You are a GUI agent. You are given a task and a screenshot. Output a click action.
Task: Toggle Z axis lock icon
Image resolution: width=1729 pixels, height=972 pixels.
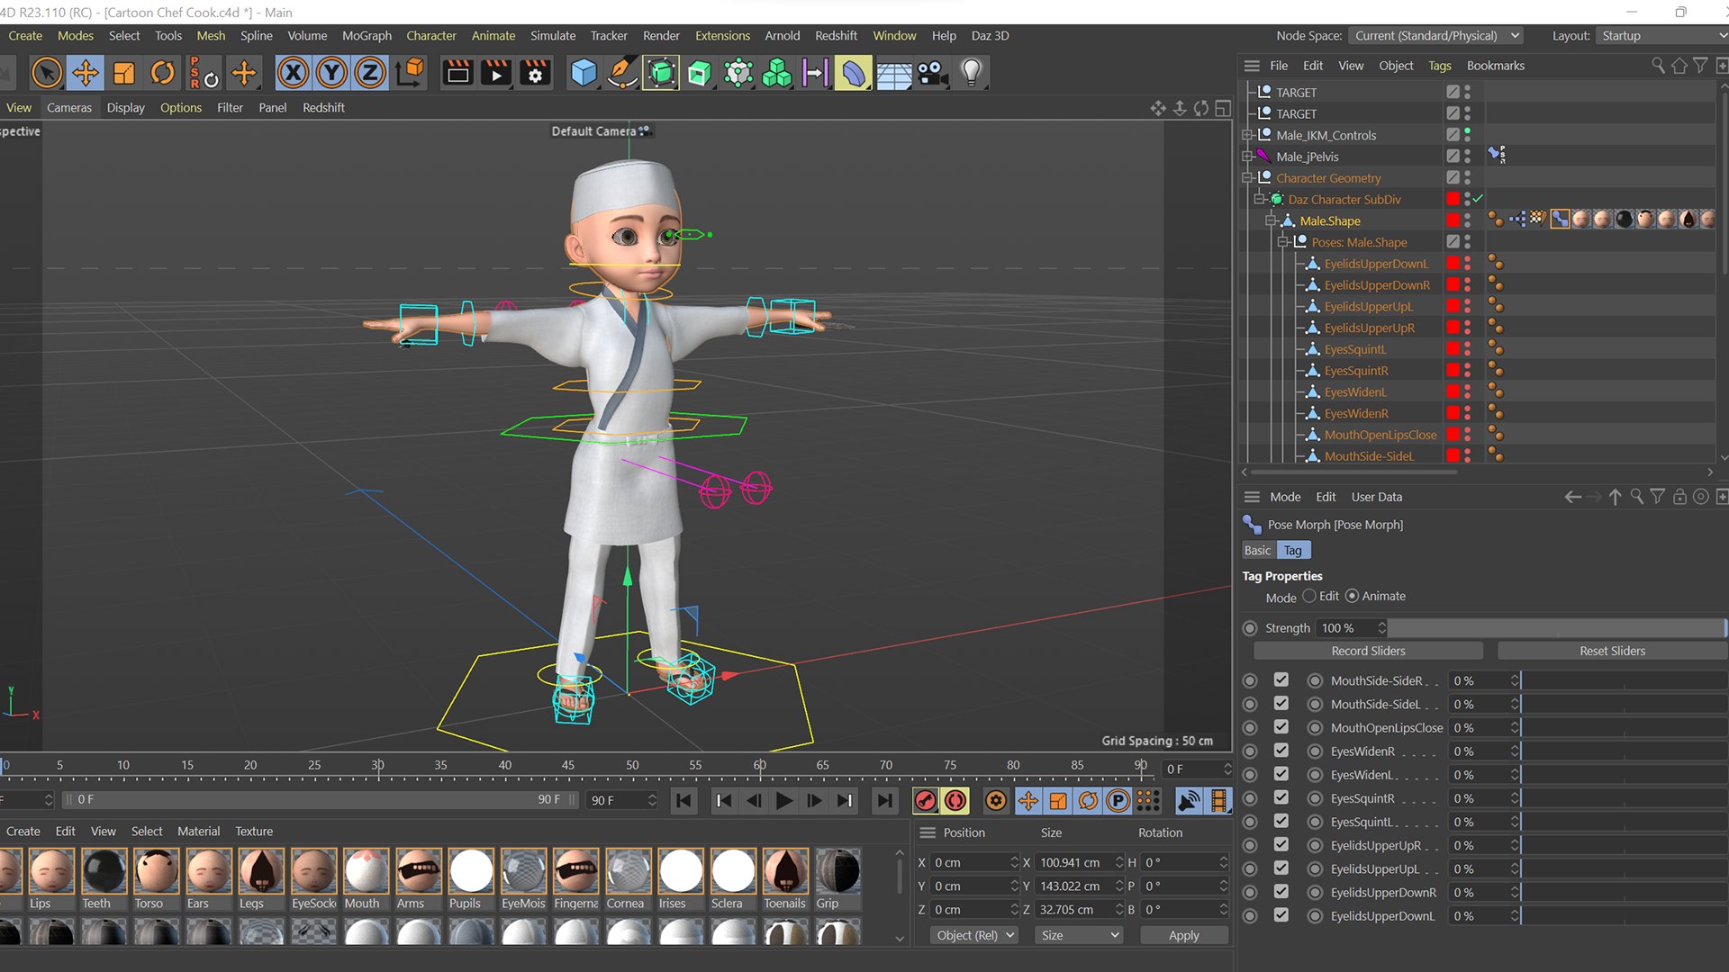(370, 73)
